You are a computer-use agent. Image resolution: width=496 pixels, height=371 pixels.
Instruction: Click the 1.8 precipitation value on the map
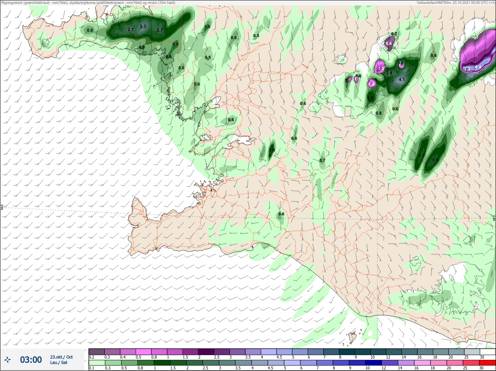tap(272, 150)
